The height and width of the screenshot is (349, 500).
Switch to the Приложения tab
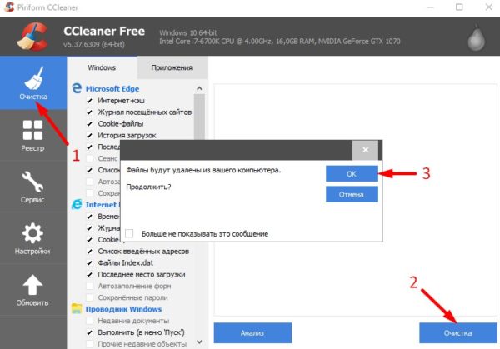(172, 67)
